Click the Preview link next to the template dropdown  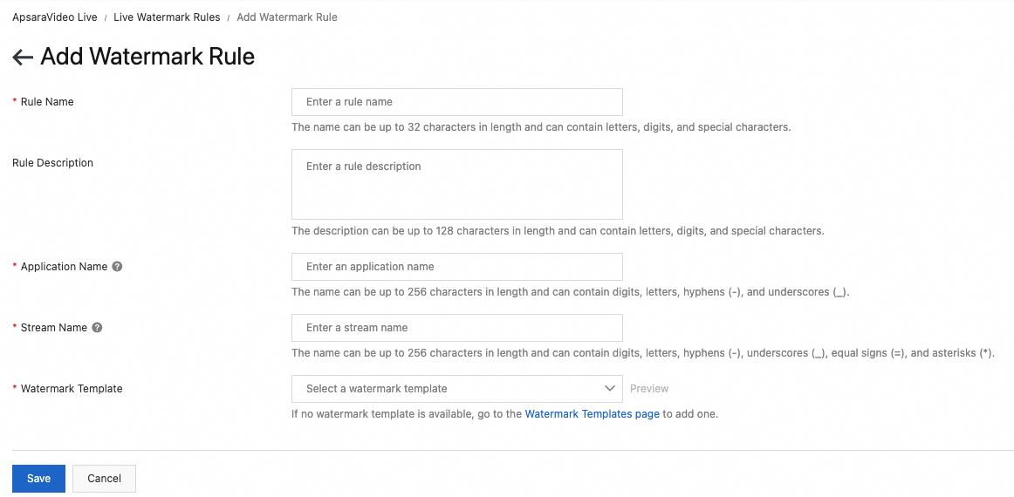coord(649,389)
